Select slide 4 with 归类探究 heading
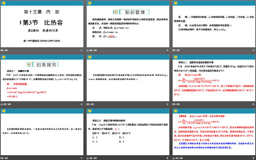The width and height of the screenshot is (256, 160). (x=42, y=78)
